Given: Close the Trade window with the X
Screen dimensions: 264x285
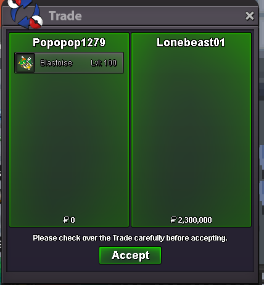Looking at the screenshot, I should [x=250, y=16].
